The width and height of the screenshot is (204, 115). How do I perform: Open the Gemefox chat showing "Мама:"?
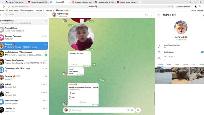click(24, 78)
